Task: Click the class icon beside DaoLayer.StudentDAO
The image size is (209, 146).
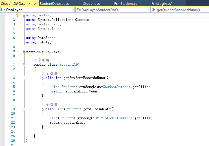Action: click(x=79, y=10)
